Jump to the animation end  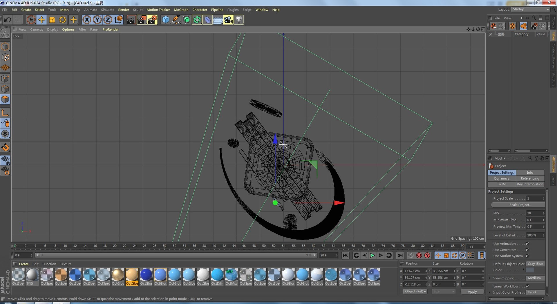(400, 256)
